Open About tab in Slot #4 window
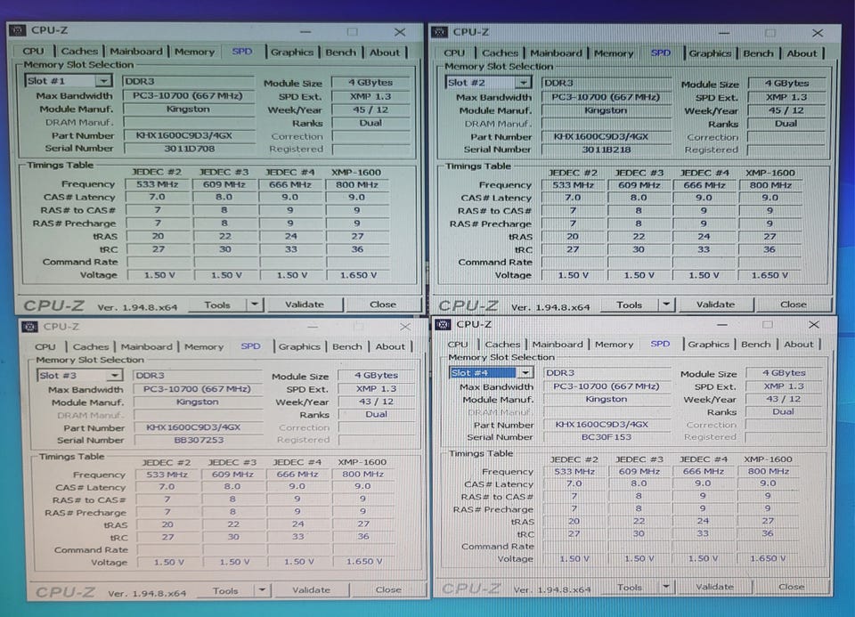This screenshot has height=617, width=855. coord(799,345)
